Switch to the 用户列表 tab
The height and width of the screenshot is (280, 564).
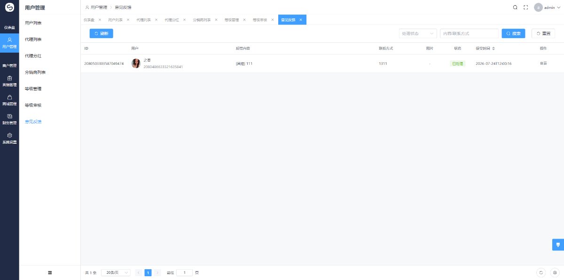pos(115,20)
